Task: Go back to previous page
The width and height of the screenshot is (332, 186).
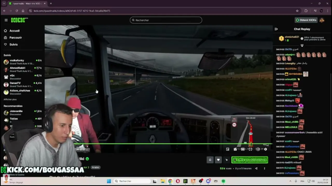Action: click(x=4, y=11)
